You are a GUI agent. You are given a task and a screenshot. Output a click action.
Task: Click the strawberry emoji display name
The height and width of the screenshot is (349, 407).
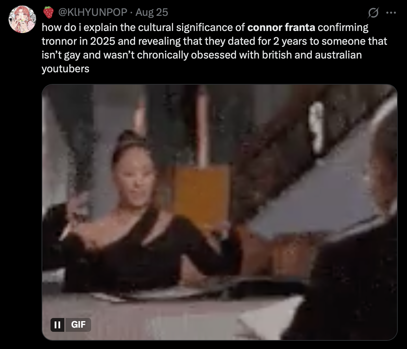point(48,12)
